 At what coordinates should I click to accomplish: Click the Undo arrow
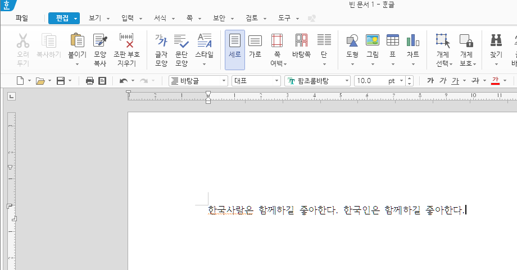point(123,81)
